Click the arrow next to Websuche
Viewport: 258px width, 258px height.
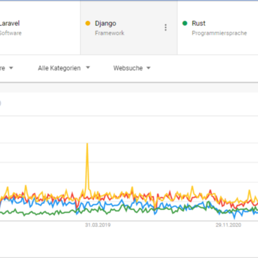[x=148, y=68]
